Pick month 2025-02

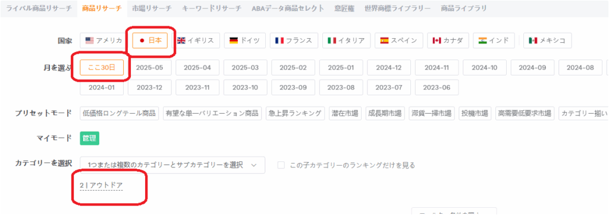293,68
